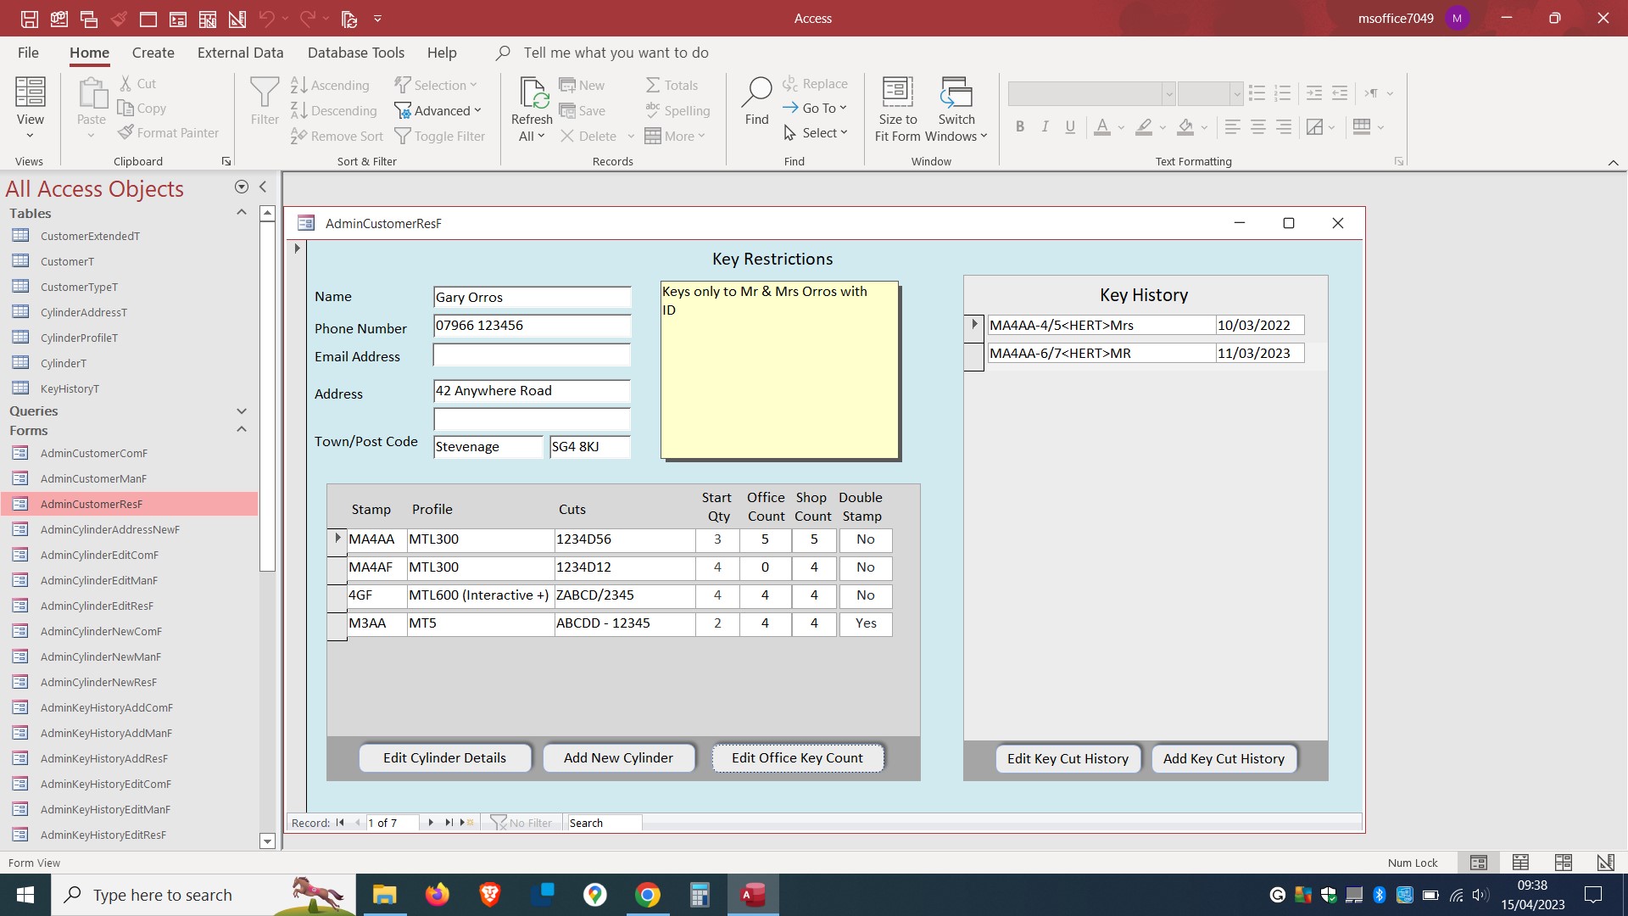Toggle bulleted list formatting
Viewport: 1628px width, 916px height.
click(1257, 92)
